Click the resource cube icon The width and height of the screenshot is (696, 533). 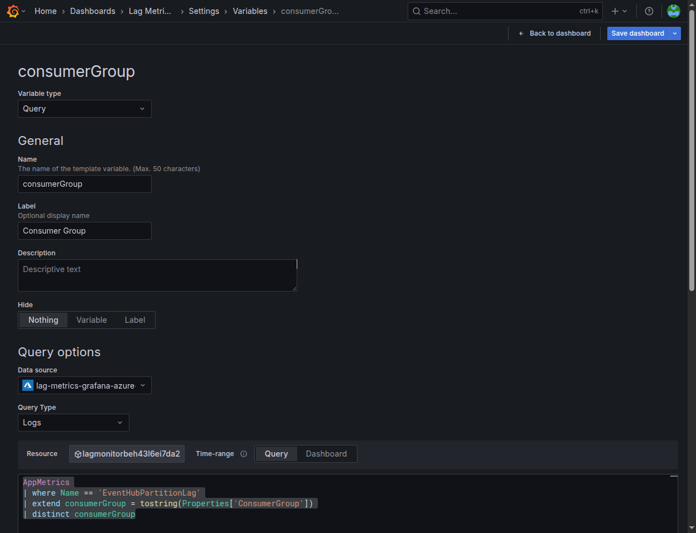[x=78, y=454]
